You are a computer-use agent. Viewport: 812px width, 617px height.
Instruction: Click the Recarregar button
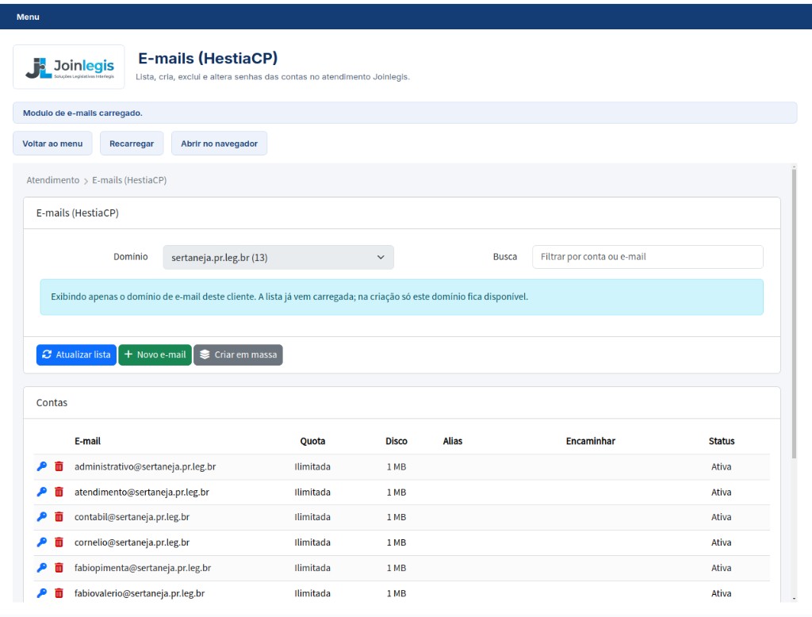point(132,144)
